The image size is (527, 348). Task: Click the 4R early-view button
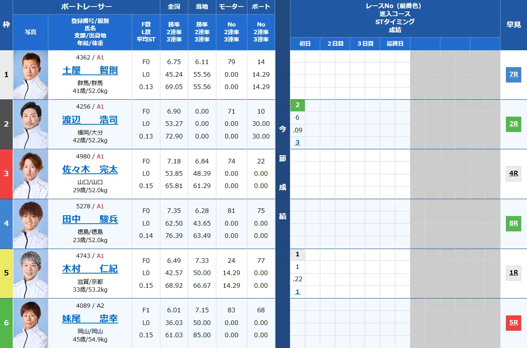513,173
